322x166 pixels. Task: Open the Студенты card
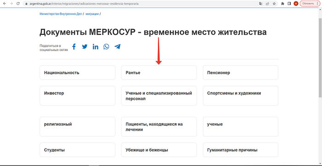coord(77,150)
